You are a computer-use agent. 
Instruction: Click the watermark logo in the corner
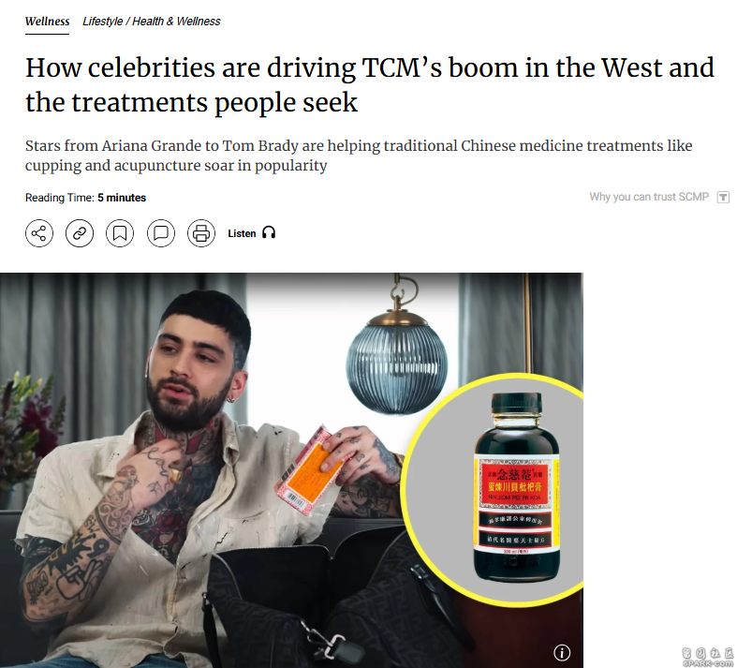[x=708, y=657]
